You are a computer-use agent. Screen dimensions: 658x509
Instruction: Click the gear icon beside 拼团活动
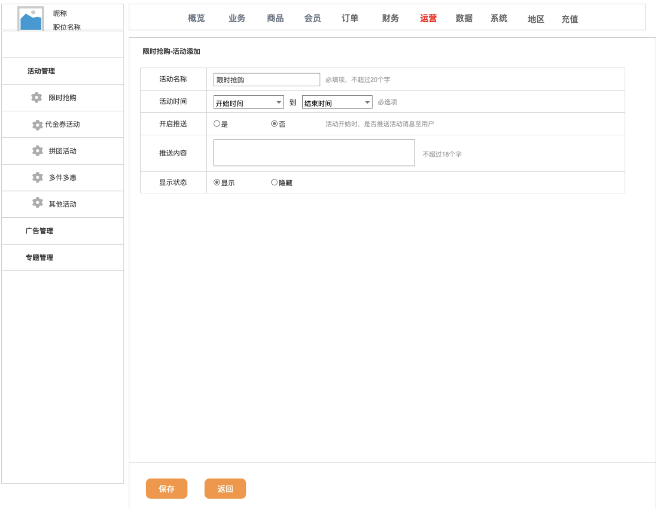pyautogui.click(x=38, y=151)
